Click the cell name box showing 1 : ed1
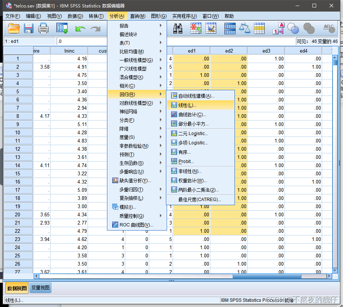This screenshot has width=343, height=307. [x=30, y=41]
